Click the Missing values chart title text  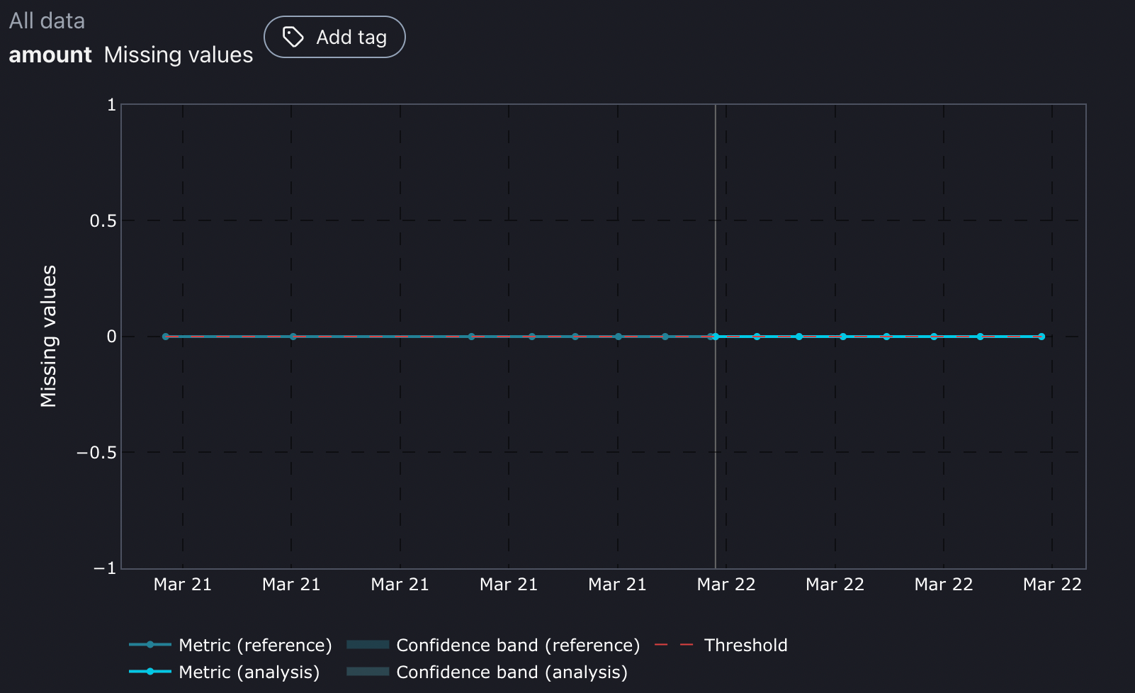click(179, 55)
